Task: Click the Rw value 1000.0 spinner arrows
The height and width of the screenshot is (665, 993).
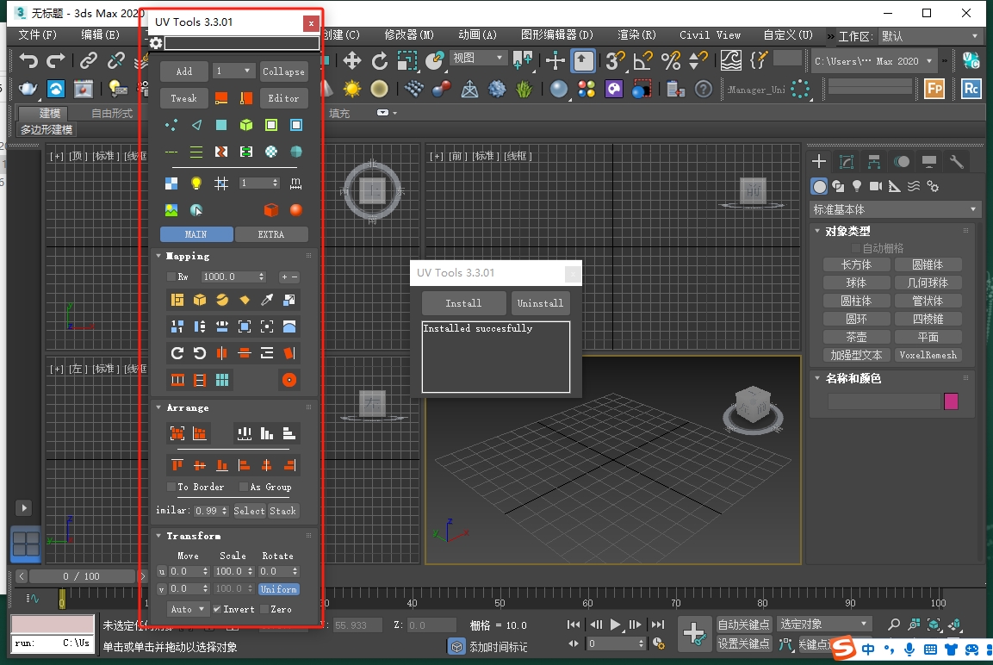Action: click(262, 277)
